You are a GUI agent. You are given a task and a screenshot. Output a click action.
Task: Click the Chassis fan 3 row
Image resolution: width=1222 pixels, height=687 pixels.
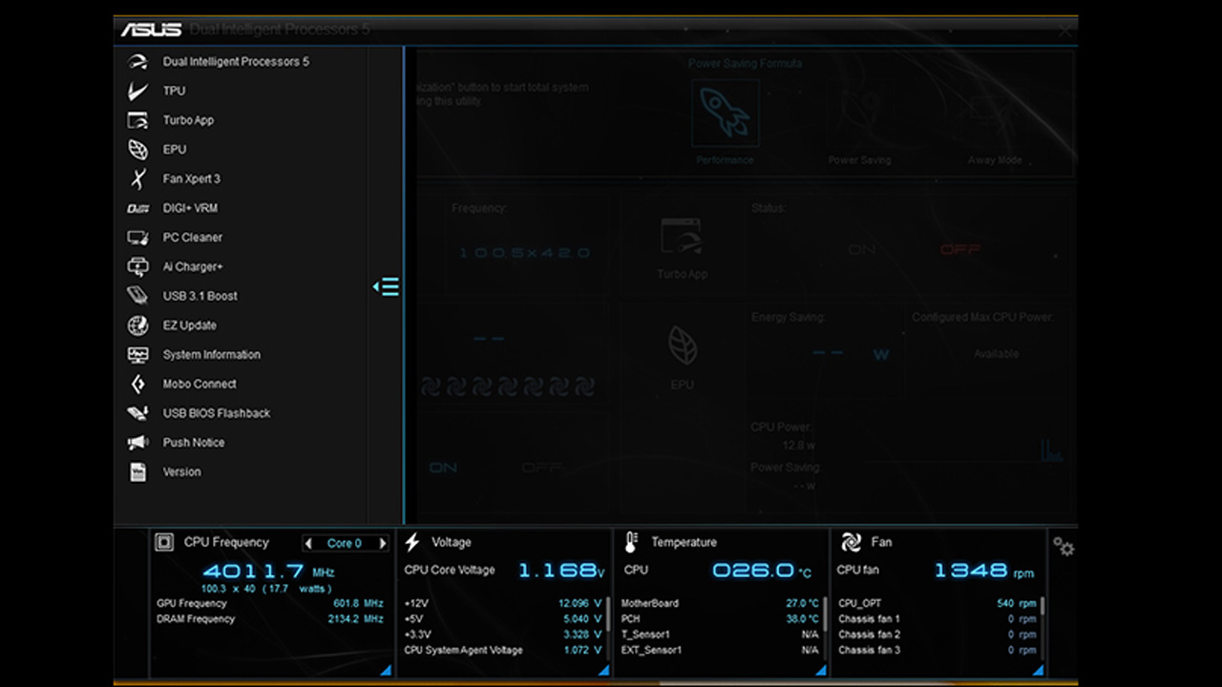click(x=938, y=651)
